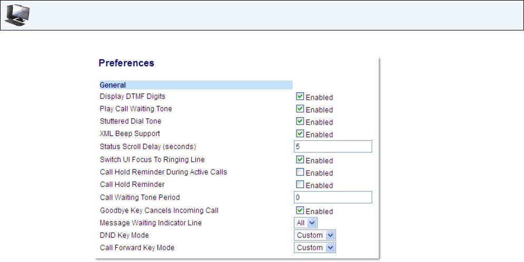Enable Call Hold Reminder During Active Calls
The height and width of the screenshot is (262, 524).
(x=300, y=172)
